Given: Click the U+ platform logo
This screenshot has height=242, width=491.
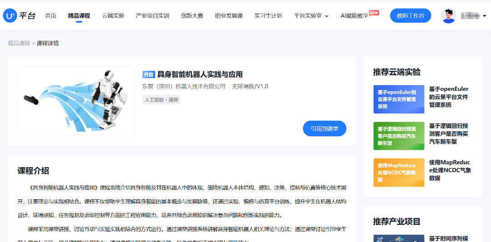Looking at the screenshot, I should pyautogui.click(x=19, y=15).
